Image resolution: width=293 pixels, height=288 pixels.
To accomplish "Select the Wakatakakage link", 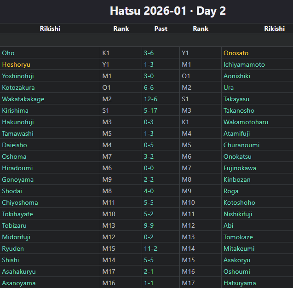I will click(23, 99).
